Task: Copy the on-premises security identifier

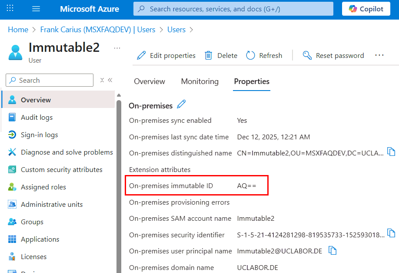Action: pyautogui.click(x=392, y=234)
